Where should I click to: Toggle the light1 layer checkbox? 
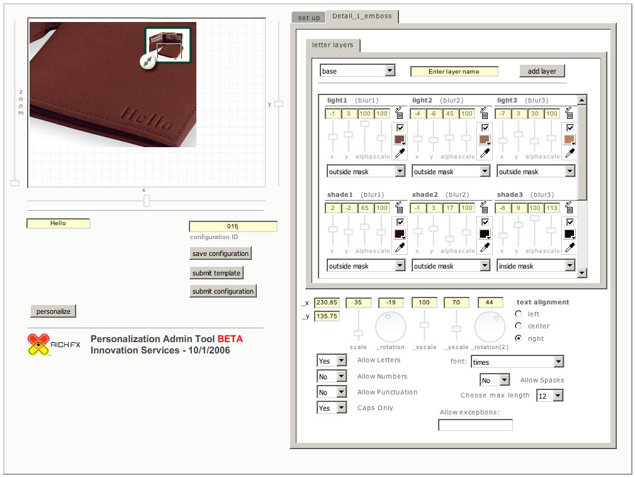pos(400,128)
